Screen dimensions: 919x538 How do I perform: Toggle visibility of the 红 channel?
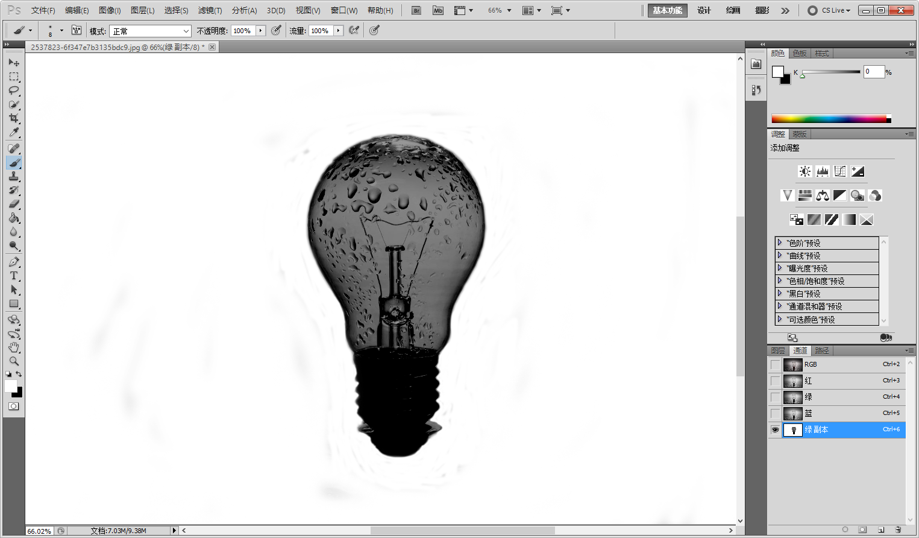(x=775, y=381)
